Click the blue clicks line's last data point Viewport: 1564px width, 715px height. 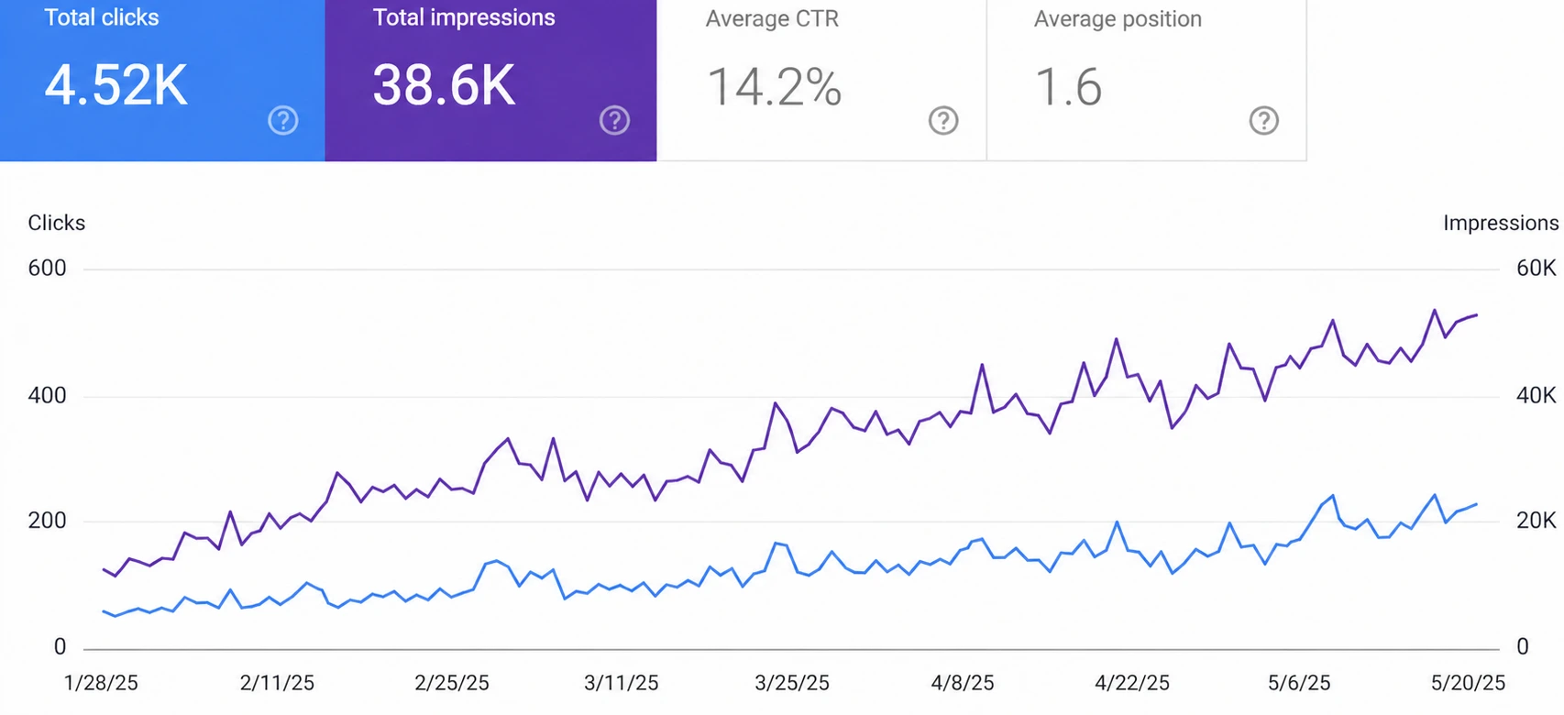(1477, 504)
